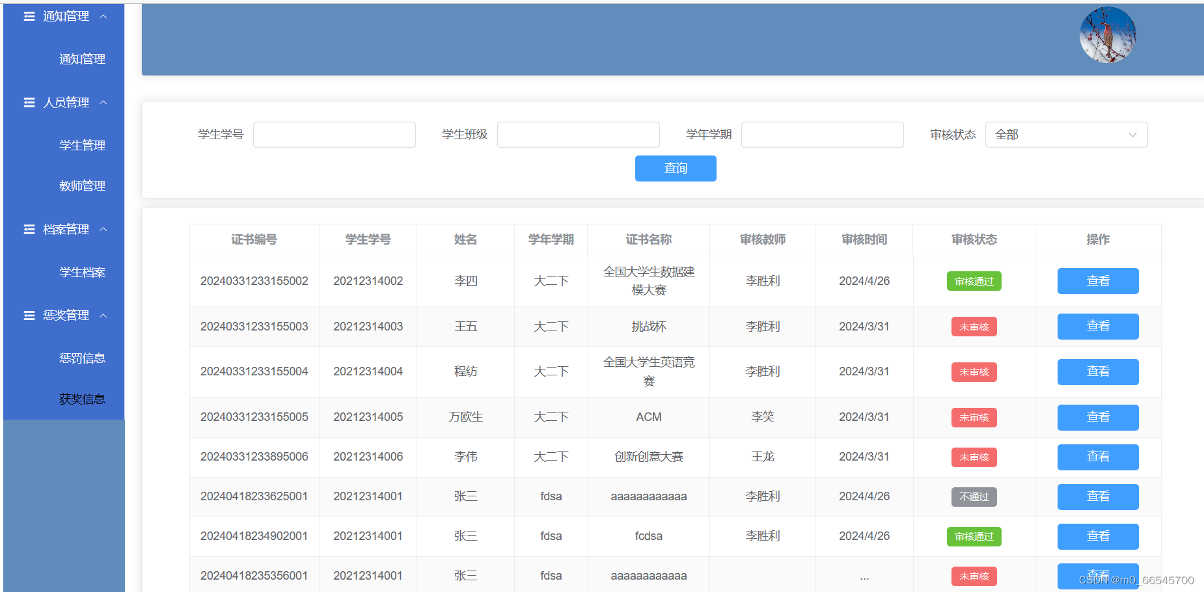Open the user avatar with bird photo

[1108, 35]
